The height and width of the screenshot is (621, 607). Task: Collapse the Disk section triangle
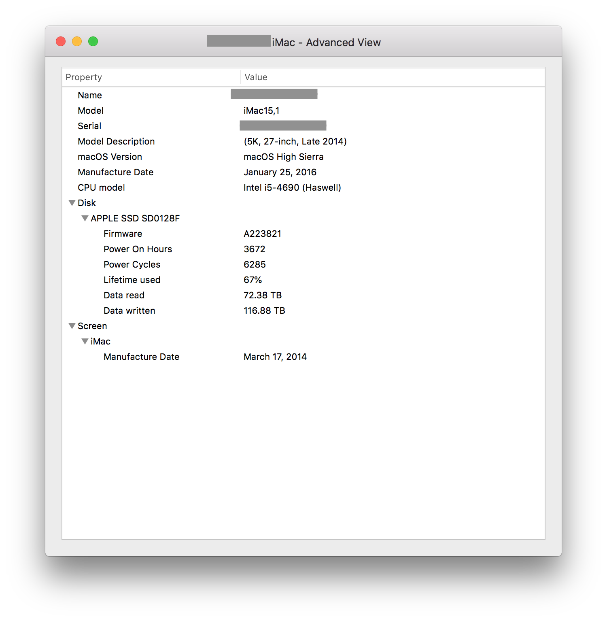tap(72, 203)
